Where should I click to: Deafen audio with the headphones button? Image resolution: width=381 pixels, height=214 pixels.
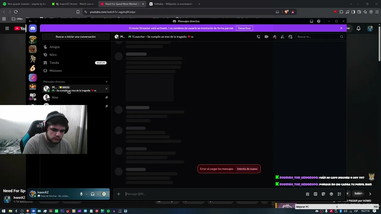click(93, 194)
